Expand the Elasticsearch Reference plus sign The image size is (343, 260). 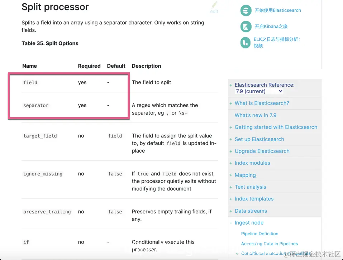tap(231, 85)
